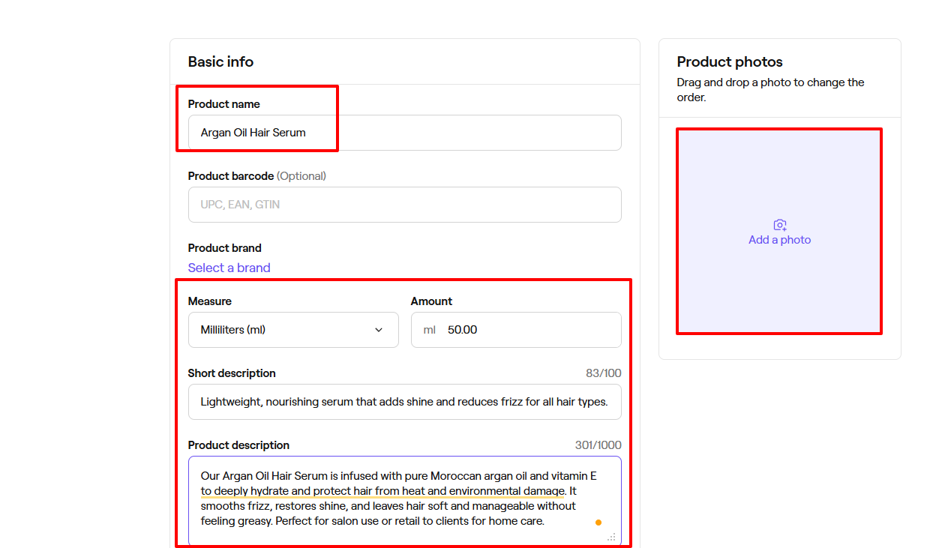This screenshot has height=548, width=945.
Task: Click the orange grammar indicator dot
Action: (x=598, y=522)
